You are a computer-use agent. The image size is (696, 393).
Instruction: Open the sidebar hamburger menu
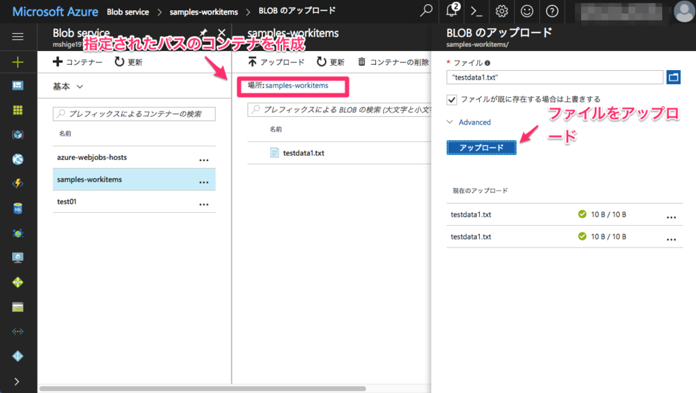tap(18, 37)
